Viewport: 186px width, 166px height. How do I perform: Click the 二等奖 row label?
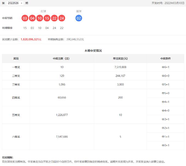tap(16, 76)
